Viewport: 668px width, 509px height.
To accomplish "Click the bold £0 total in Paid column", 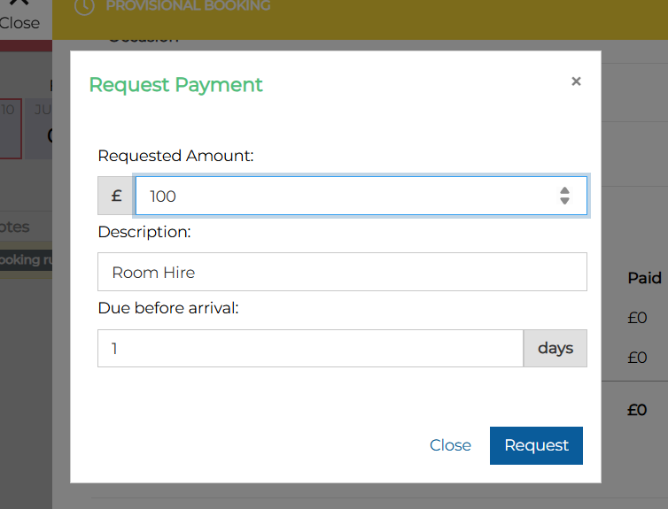I will [636, 411].
